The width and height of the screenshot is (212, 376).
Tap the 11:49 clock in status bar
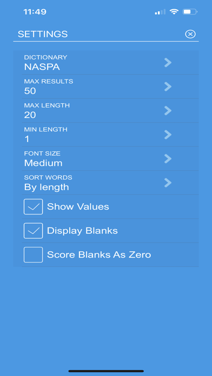[x=35, y=12]
